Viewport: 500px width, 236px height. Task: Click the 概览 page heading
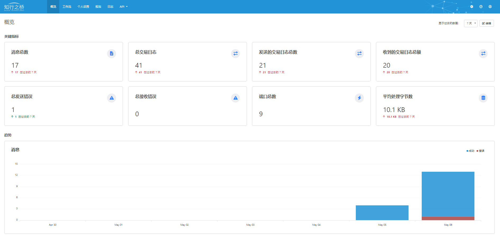pos(9,22)
